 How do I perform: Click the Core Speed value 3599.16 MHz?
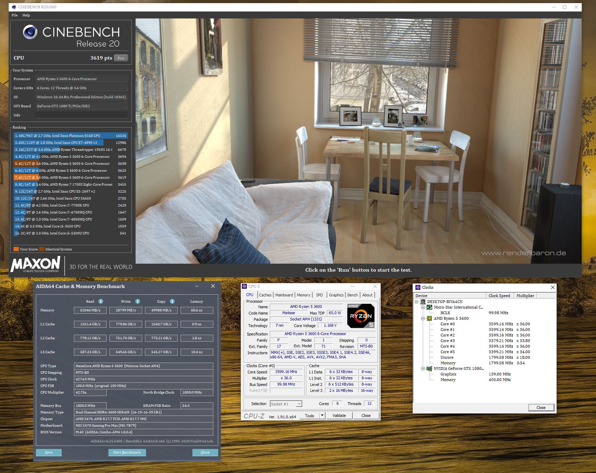coord(286,372)
